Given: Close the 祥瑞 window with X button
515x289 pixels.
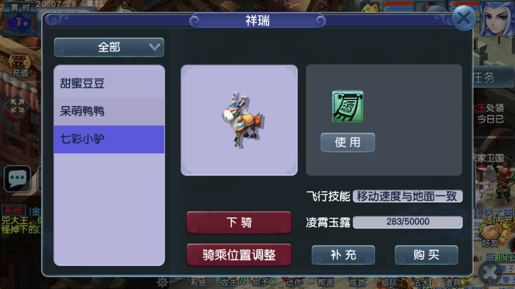Looking at the screenshot, I should 464,18.
